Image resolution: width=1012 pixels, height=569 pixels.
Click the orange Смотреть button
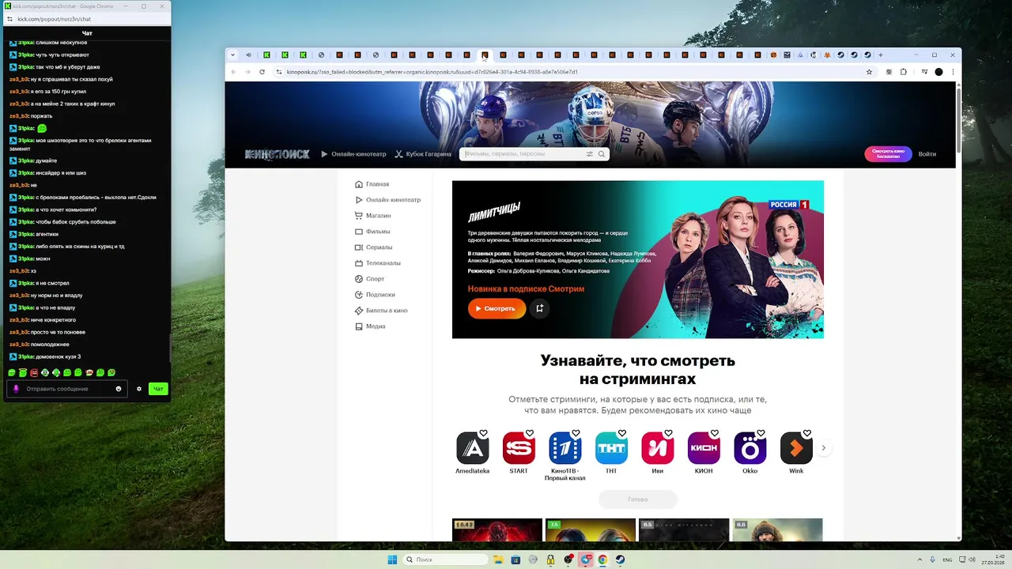pyautogui.click(x=497, y=308)
